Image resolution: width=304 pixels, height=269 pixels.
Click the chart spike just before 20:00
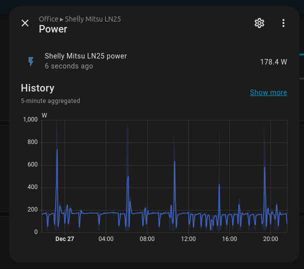[265, 167]
